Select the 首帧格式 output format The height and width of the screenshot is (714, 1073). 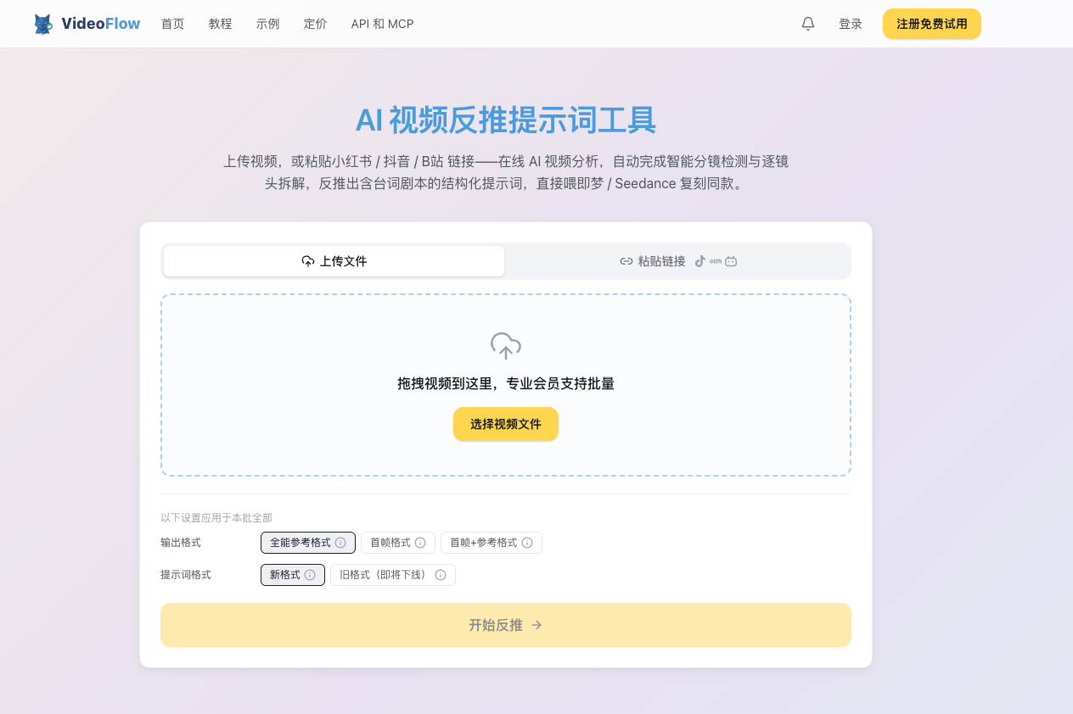(x=398, y=543)
